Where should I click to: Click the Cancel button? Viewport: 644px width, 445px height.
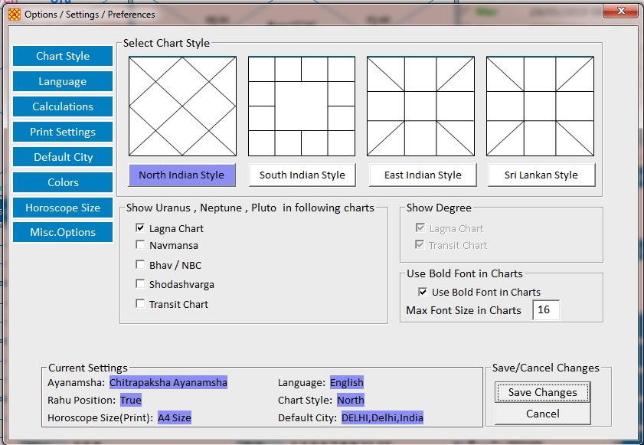[543, 414]
